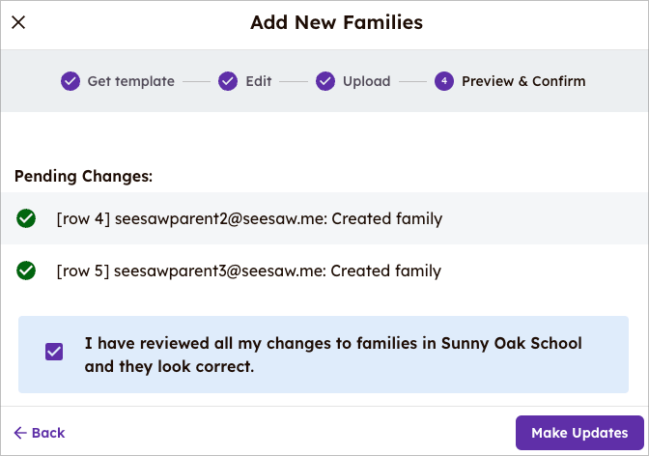Screen dimensions: 649x456
Task: Click the Pending Changes heading
Action: [x=84, y=177]
